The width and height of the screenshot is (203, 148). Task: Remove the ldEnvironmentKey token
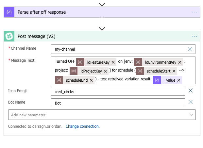(180, 62)
